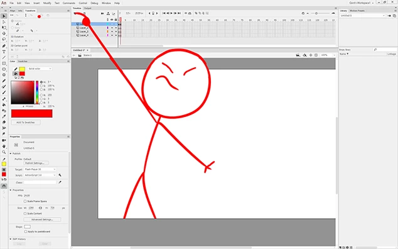Image resolution: width=398 pixels, height=249 pixels.
Task: Select the Text tool in the toolbar
Action: point(4,52)
